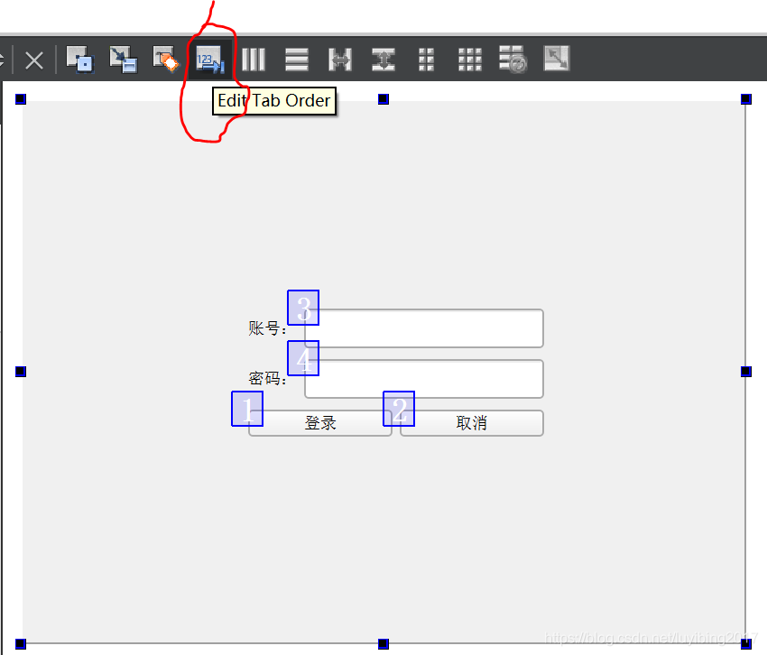Click the bottom-left form resize handle
Screen dimensions: 767x655
21,644
